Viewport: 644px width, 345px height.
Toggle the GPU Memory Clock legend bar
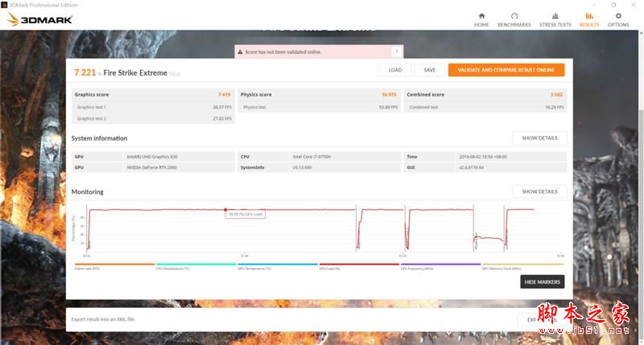coord(522,265)
